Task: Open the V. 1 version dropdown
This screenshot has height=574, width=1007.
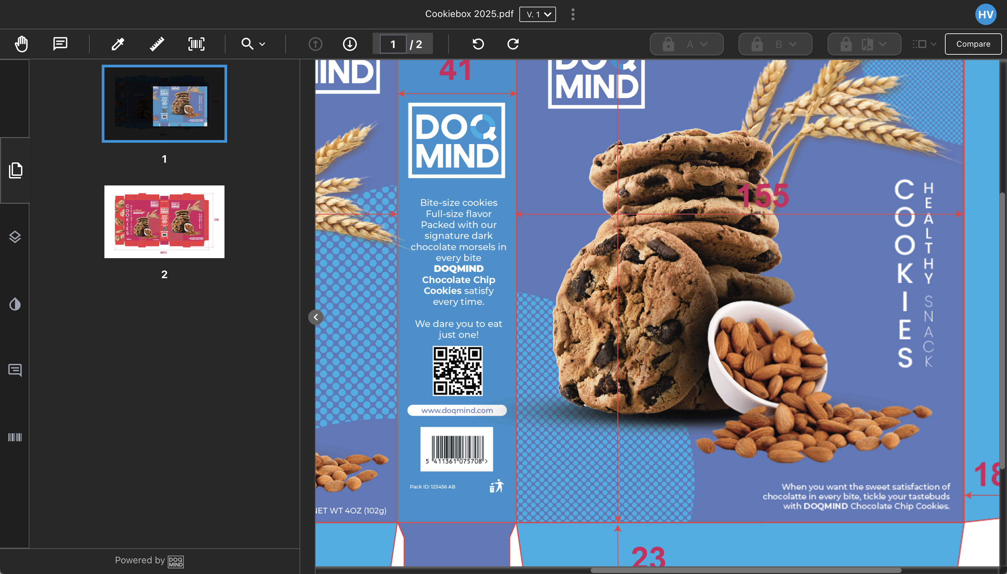Action: coord(537,15)
